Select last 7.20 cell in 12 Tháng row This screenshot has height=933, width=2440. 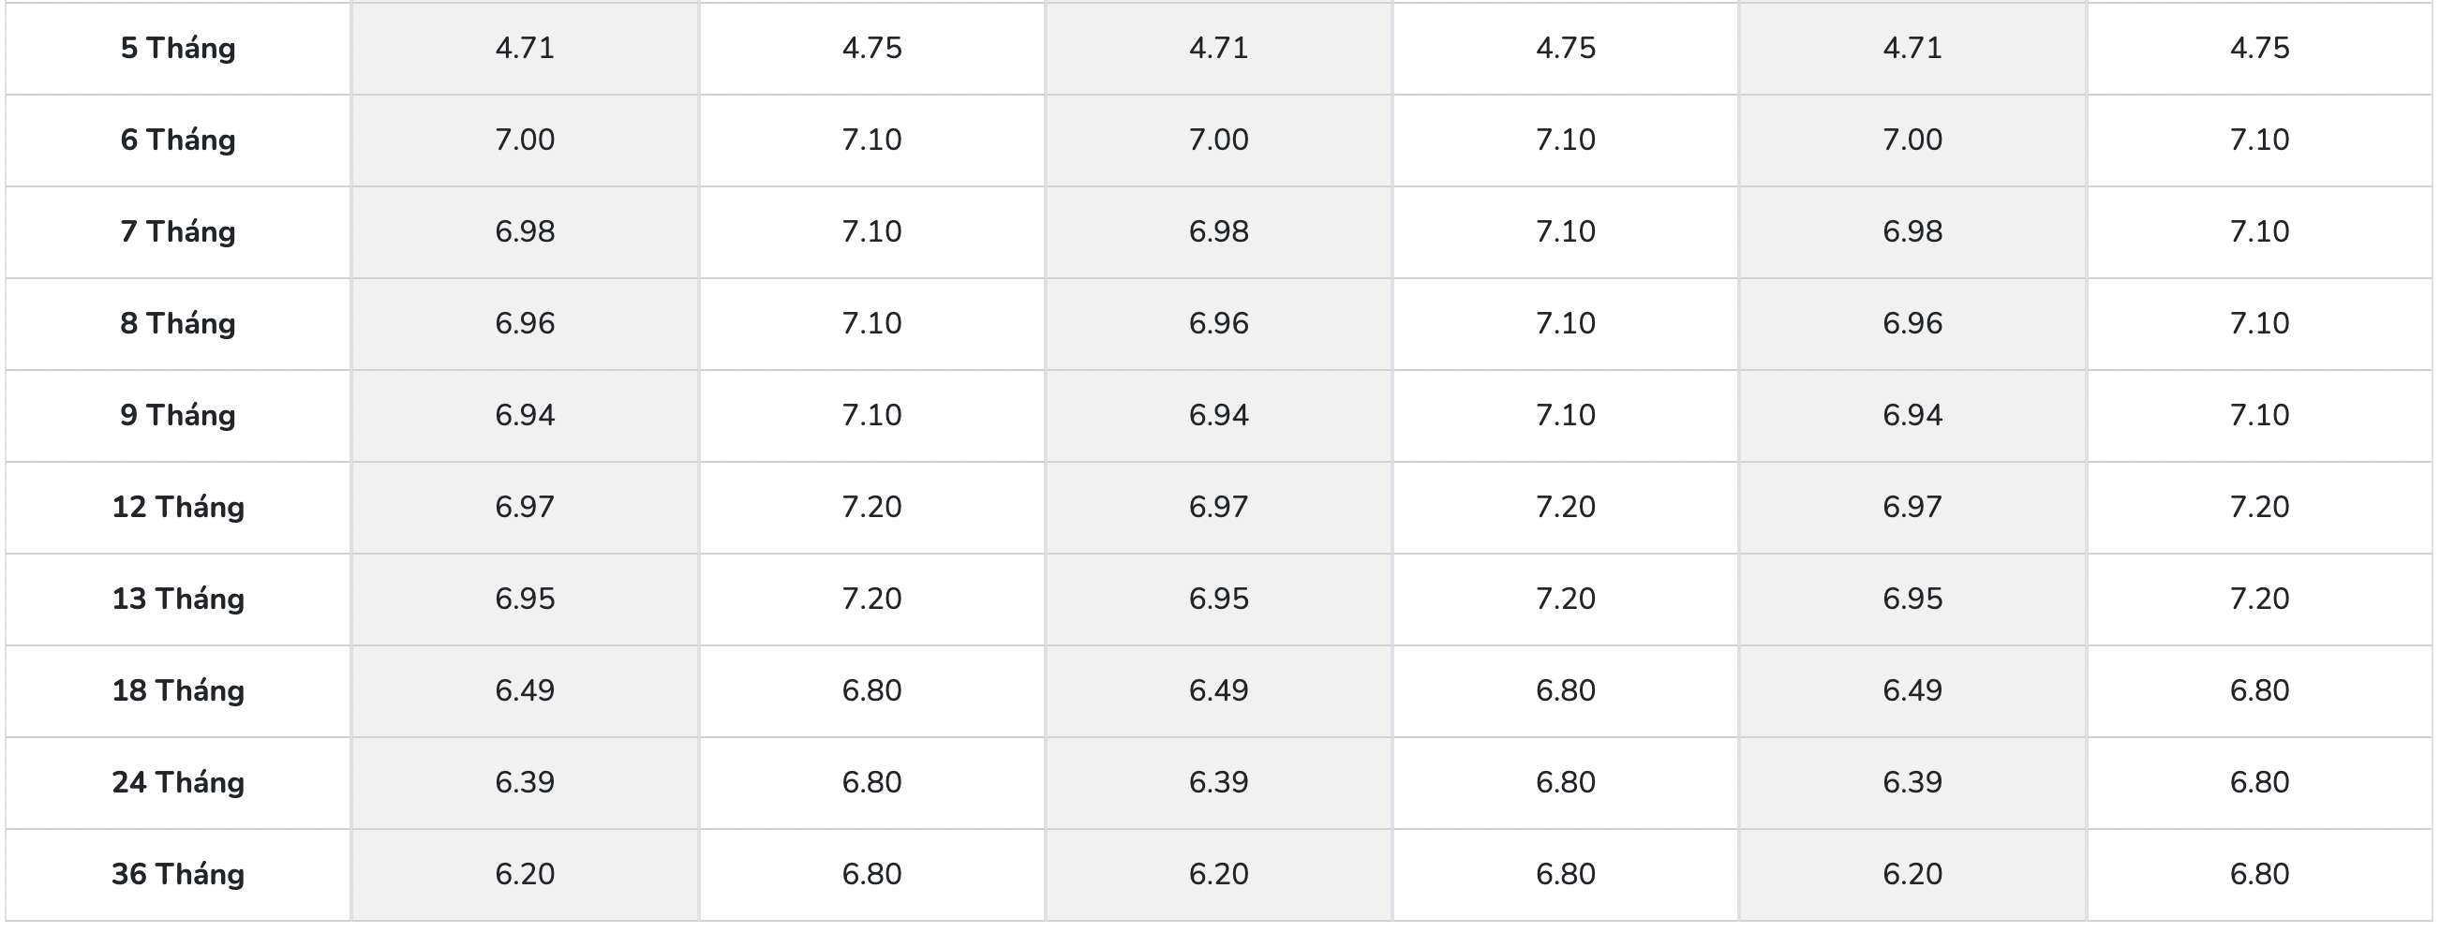click(2259, 508)
